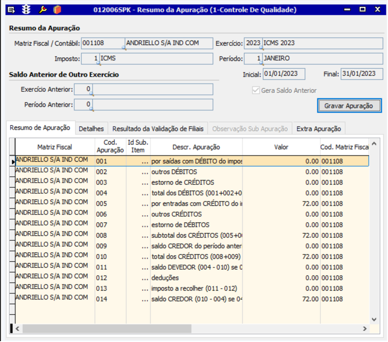Click row selector for row 002
The height and width of the screenshot is (342, 388).
[12, 172]
